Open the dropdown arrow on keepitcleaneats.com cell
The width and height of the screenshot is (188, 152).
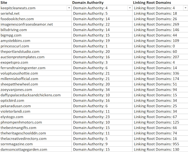pos(69,8)
